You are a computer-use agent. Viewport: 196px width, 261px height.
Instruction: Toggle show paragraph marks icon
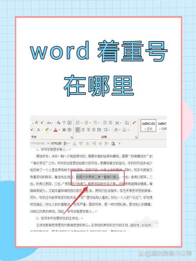click(134, 123)
